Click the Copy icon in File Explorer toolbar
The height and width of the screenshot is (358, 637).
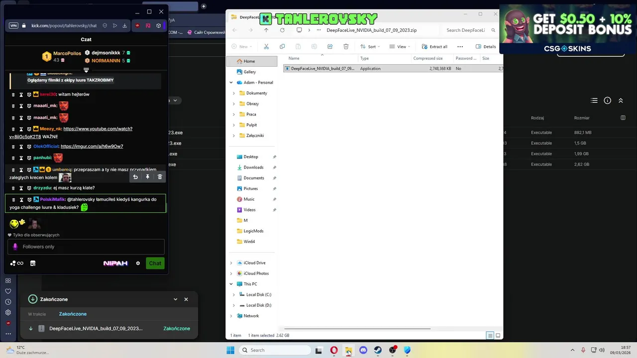(282, 46)
